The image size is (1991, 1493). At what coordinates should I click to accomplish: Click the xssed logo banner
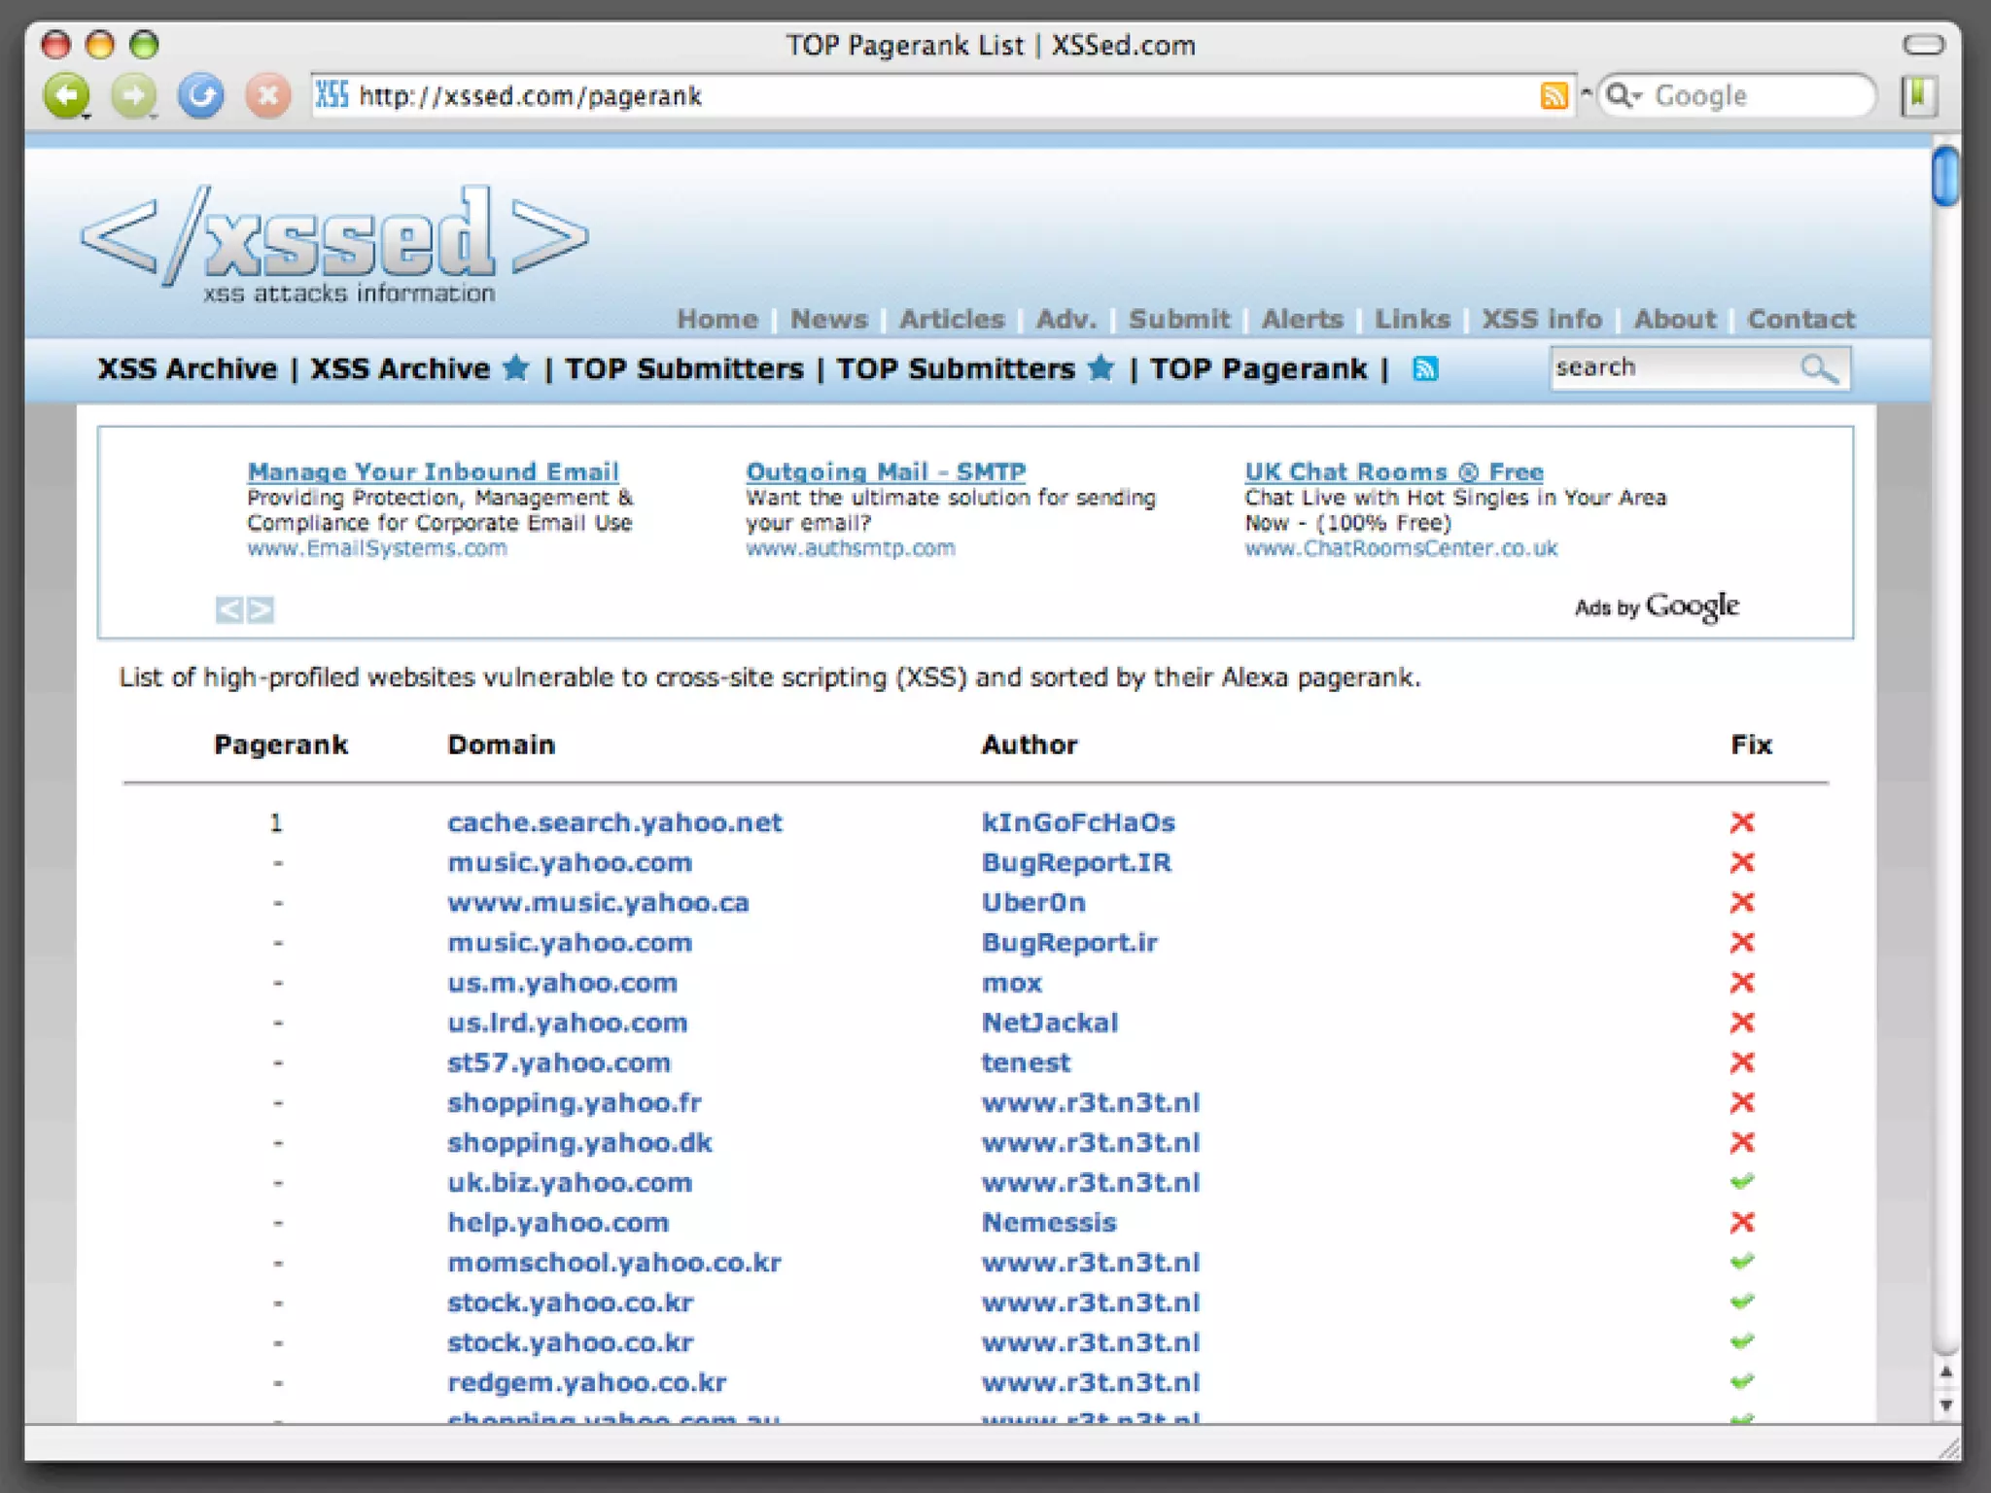[334, 243]
